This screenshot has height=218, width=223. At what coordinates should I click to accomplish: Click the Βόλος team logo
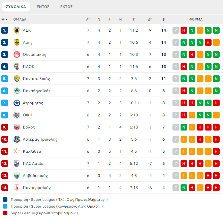coord(17,127)
